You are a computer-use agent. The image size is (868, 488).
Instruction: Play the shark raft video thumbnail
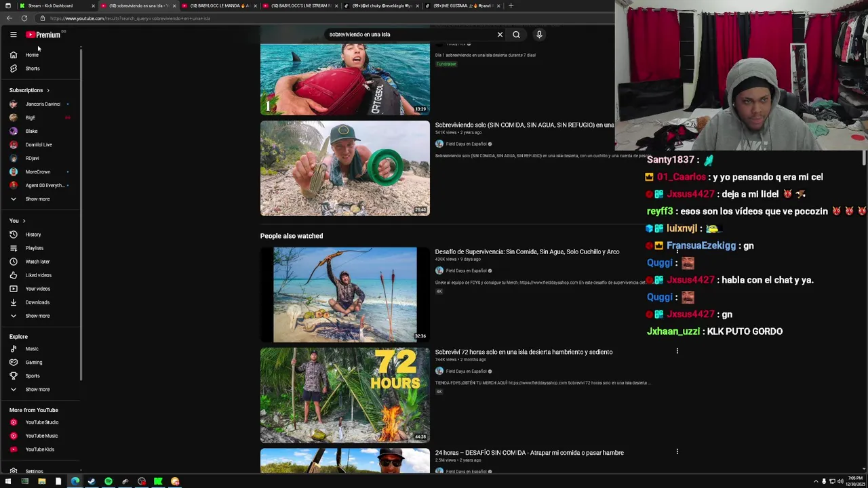(x=344, y=79)
